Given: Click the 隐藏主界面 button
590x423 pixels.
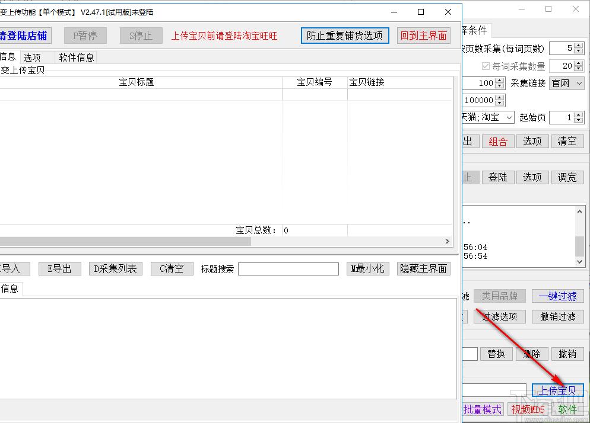Looking at the screenshot, I should pyautogui.click(x=424, y=268).
